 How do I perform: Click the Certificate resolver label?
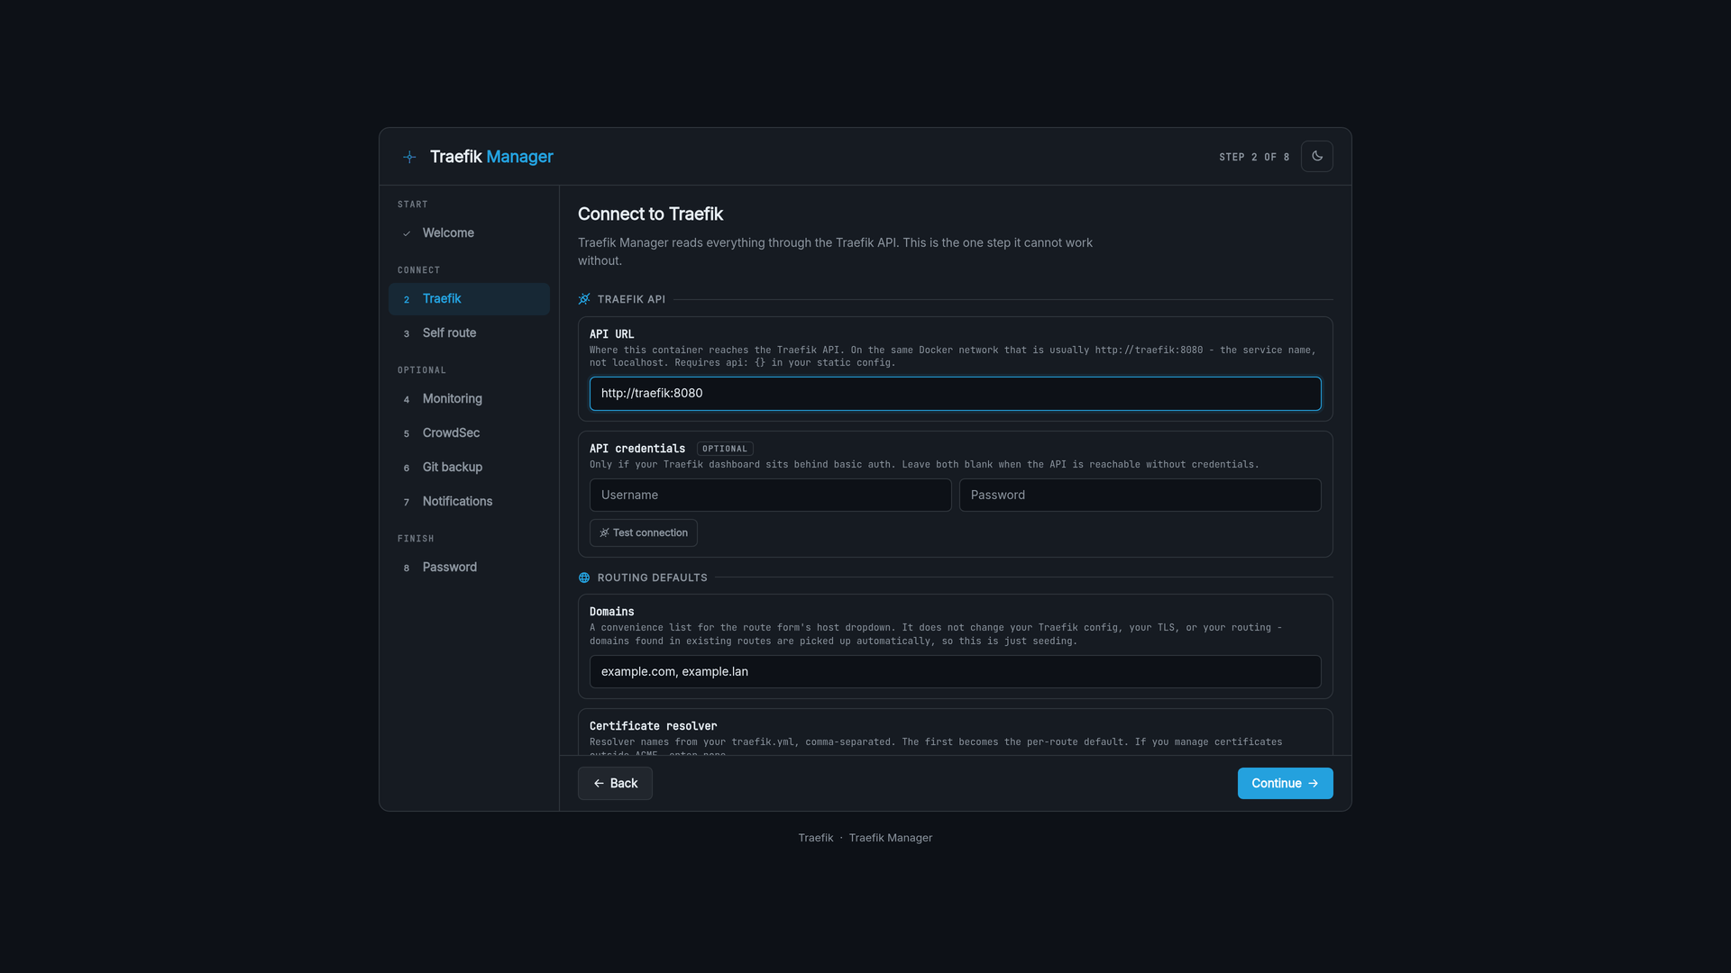(653, 726)
